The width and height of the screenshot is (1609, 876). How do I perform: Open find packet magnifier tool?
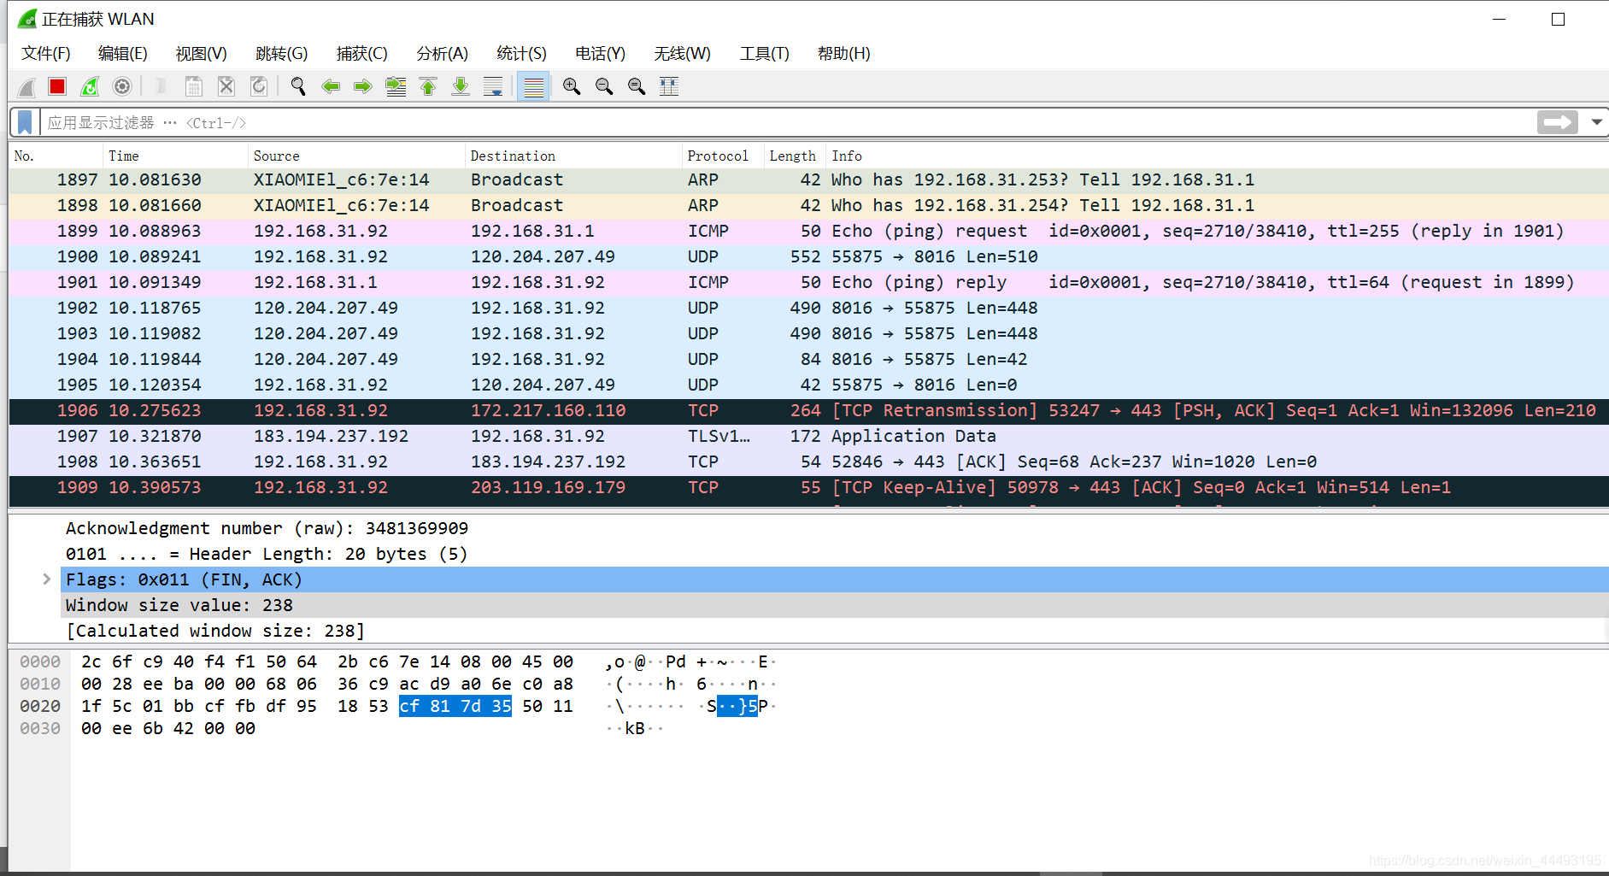(298, 86)
